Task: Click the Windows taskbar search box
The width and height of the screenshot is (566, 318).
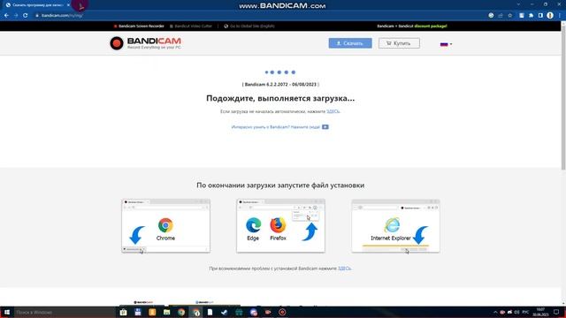Action: [65, 312]
